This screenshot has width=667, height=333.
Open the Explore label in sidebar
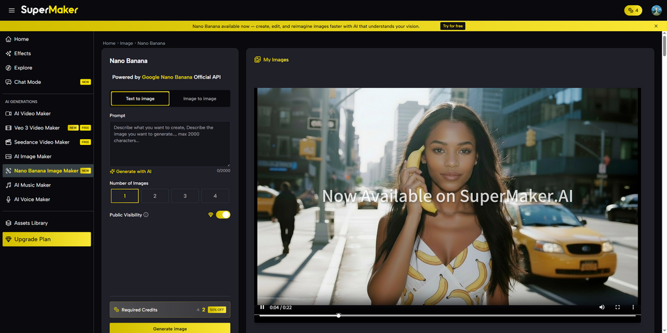(x=23, y=68)
